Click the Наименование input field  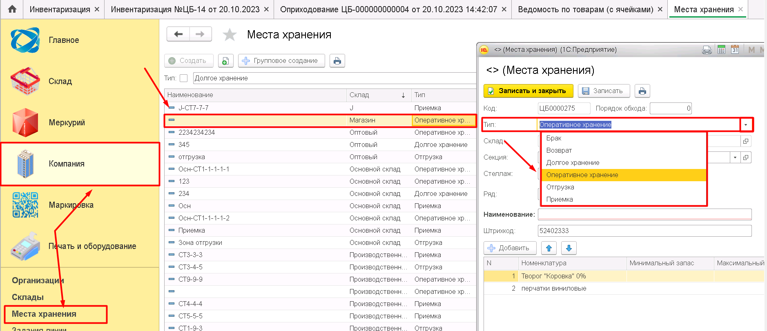tap(644, 214)
